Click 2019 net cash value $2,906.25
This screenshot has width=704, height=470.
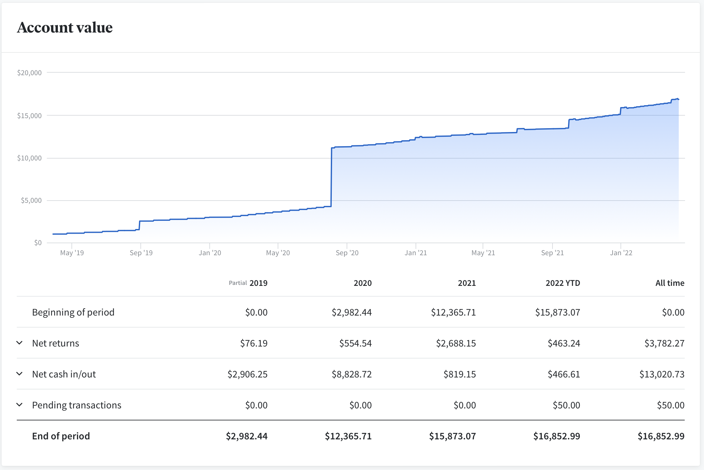coord(248,374)
